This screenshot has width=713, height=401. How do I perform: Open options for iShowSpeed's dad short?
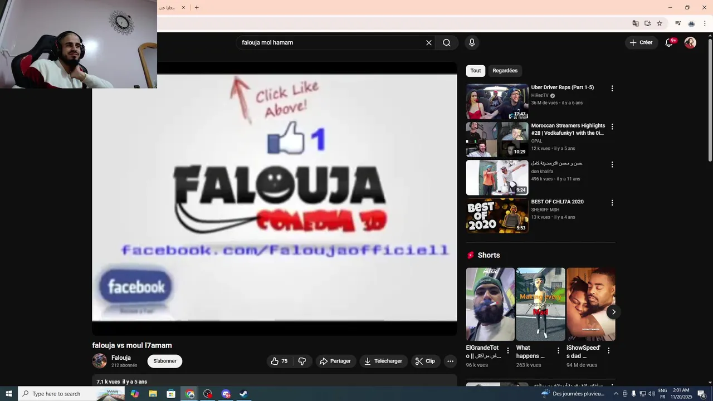coord(608,351)
